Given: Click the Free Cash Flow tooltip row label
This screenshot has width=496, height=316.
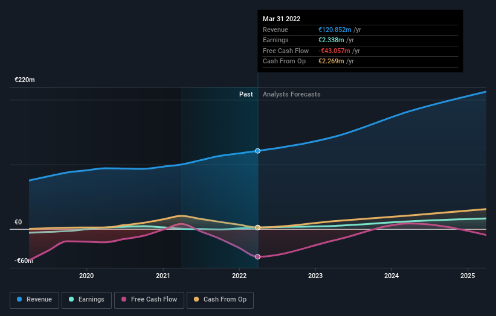Looking at the screenshot, I should pyautogui.click(x=286, y=51).
